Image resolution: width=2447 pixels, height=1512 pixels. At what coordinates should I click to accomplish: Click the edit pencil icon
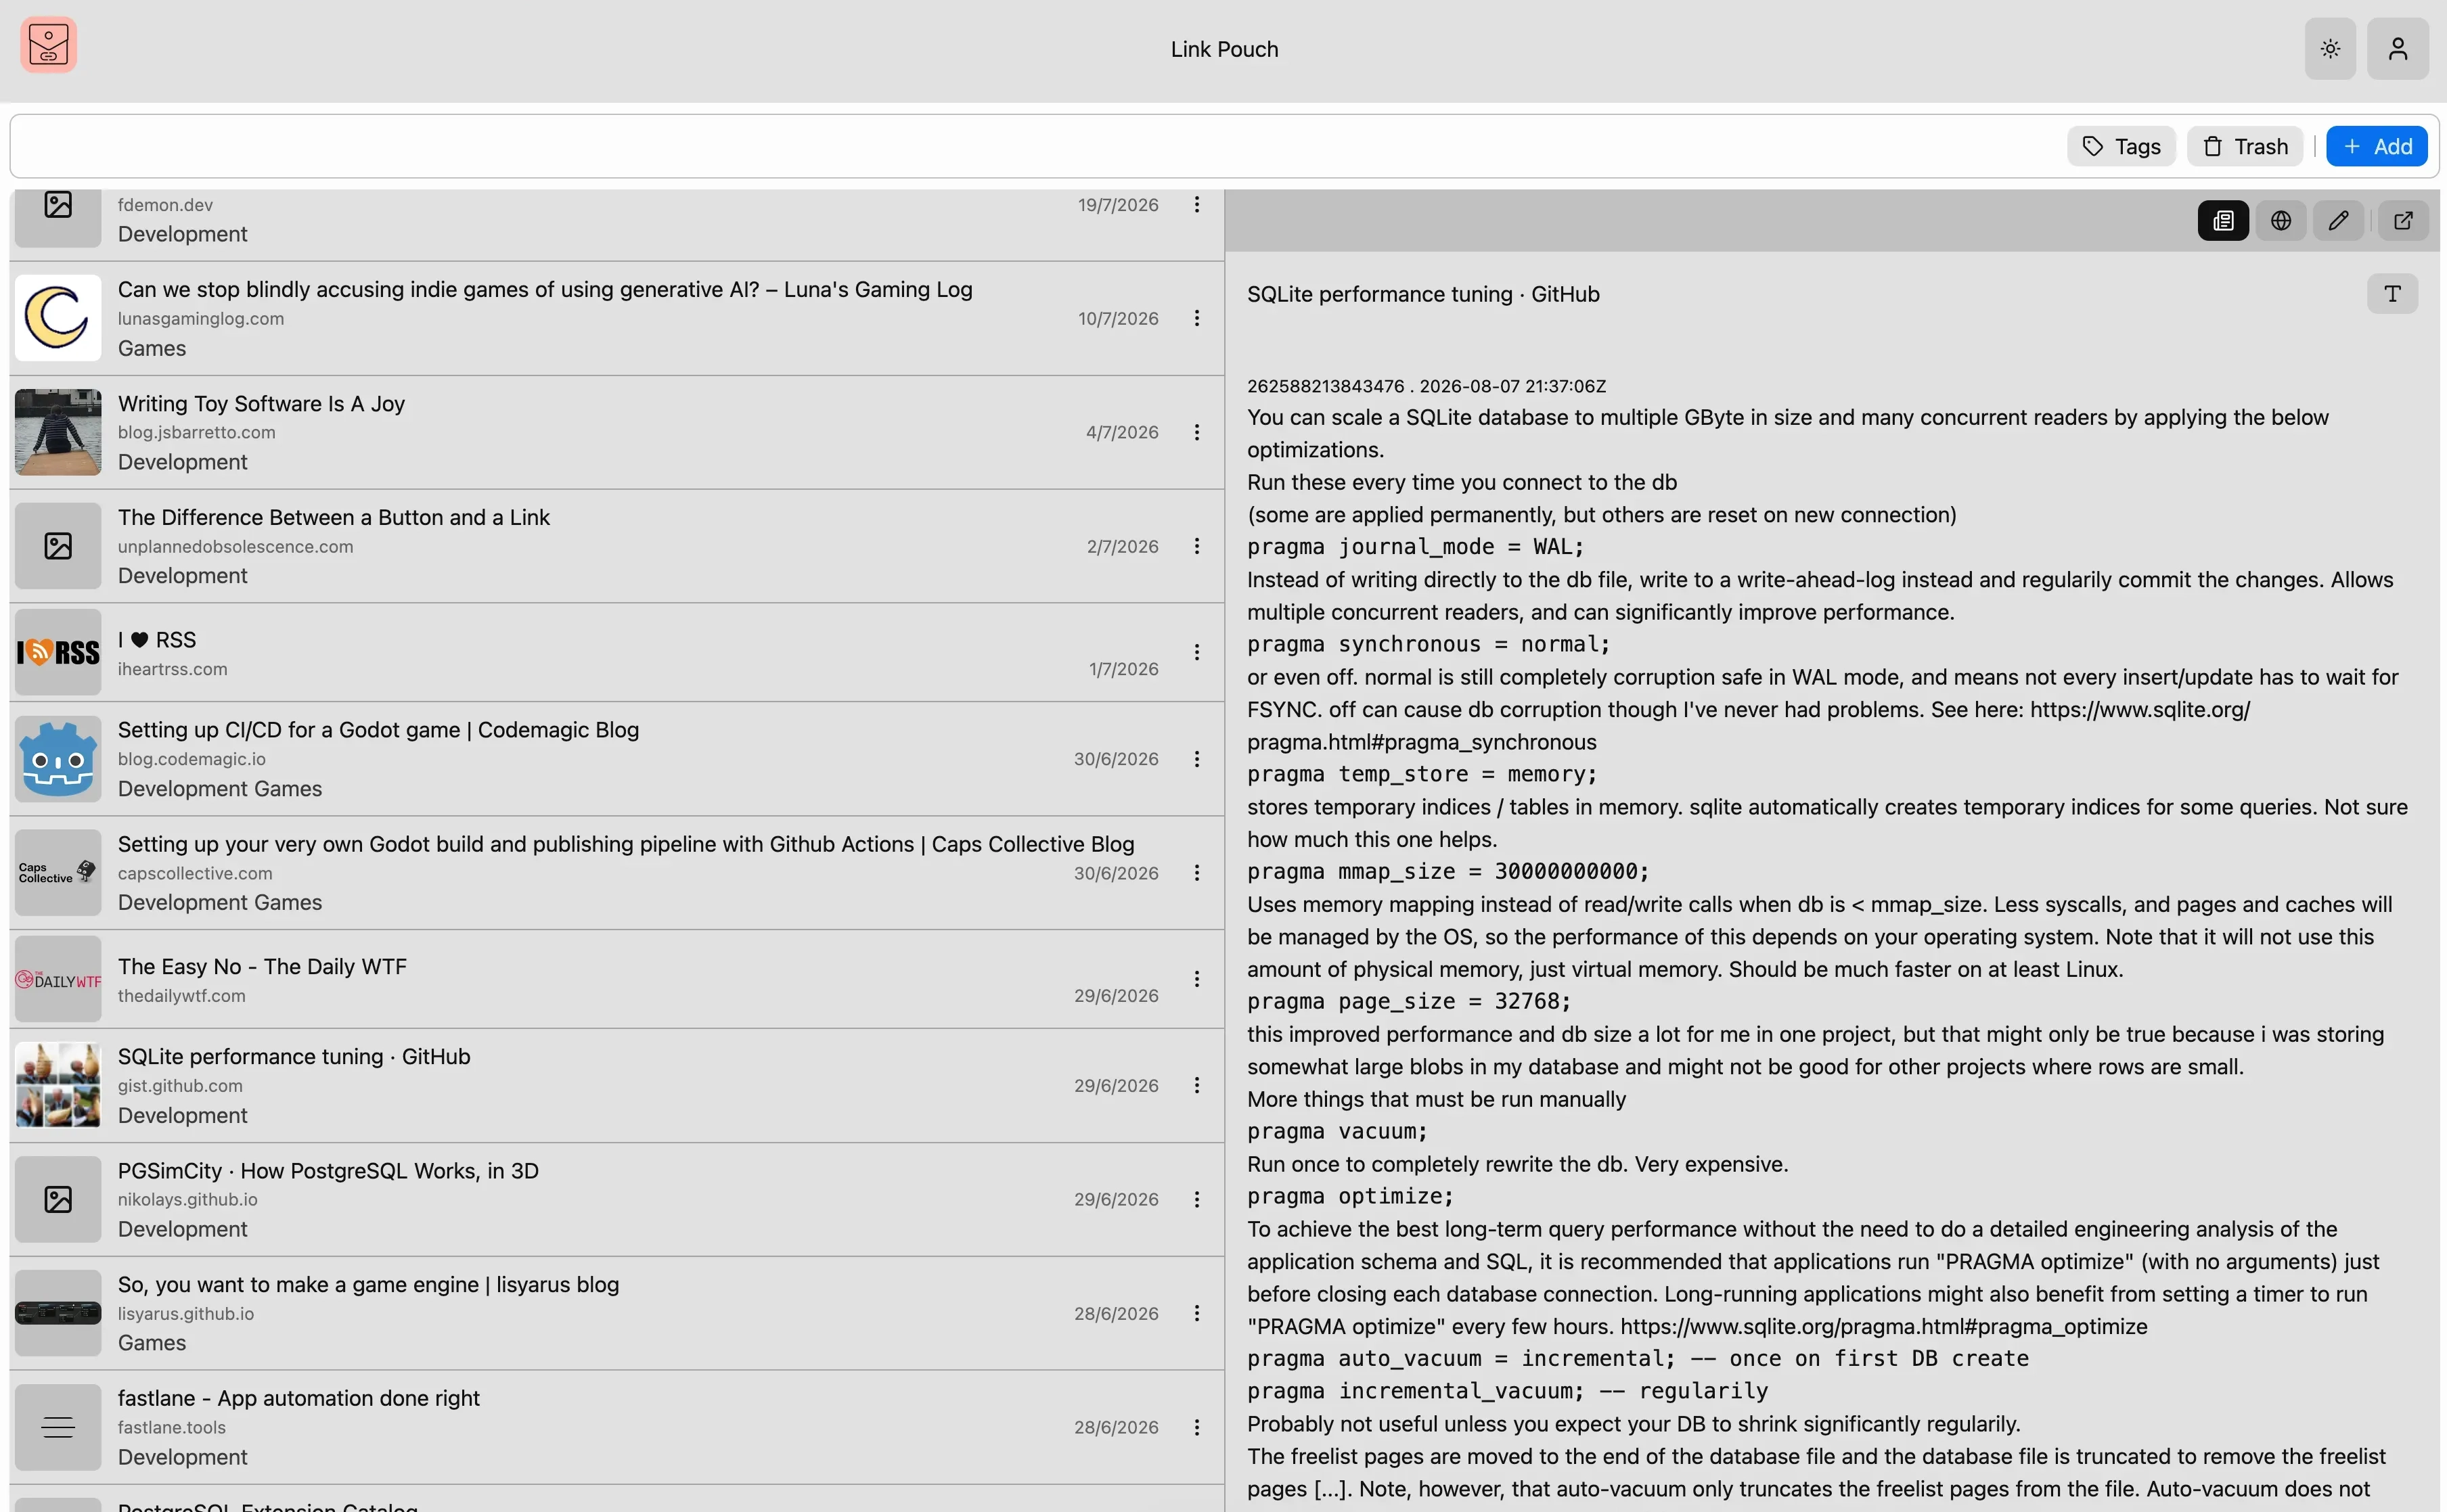point(2338,221)
